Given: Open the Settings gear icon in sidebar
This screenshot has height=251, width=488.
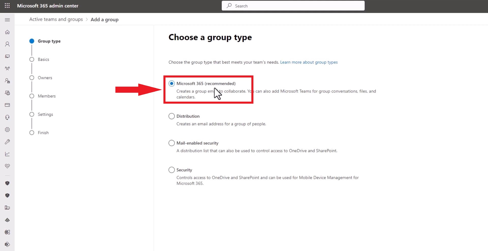Looking at the screenshot, I should click(x=7, y=130).
